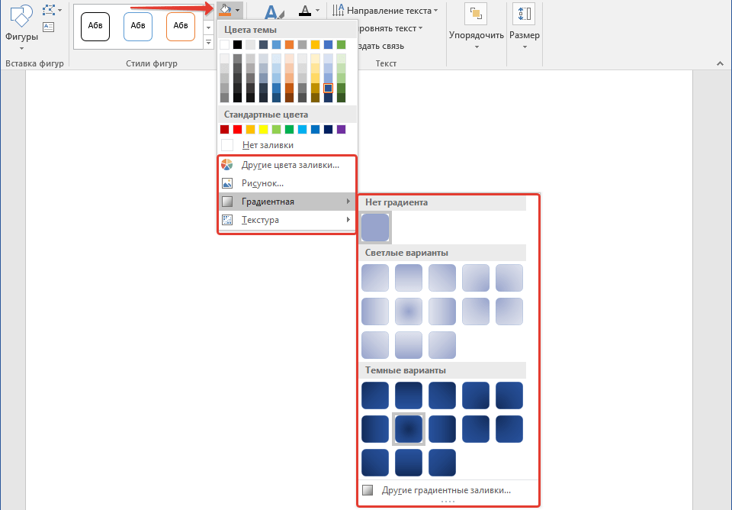Select Нет заливки option

(x=267, y=145)
